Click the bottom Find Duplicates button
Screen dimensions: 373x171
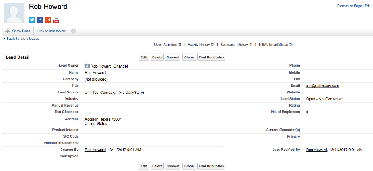coord(211,166)
